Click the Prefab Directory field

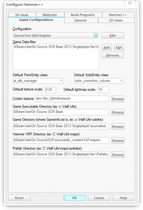coord(61,154)
